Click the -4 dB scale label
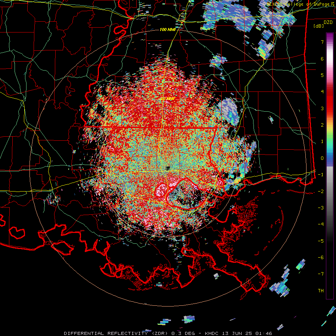Image resolution: width=336 pixels, height=336 pixels. pyautogui.click(x=321, y=224)
